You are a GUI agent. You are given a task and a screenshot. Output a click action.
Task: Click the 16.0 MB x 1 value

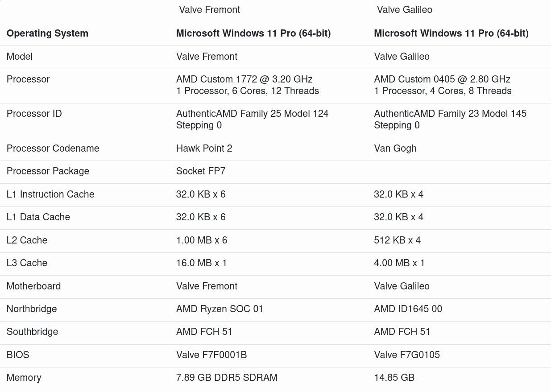(x=201, y=263)
